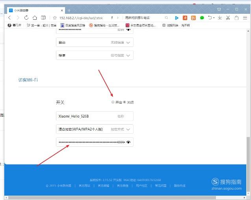Bookmark page with the star icon
This screenshot has width=251, height=200.
pyautogui.click(x=55, y=18)
